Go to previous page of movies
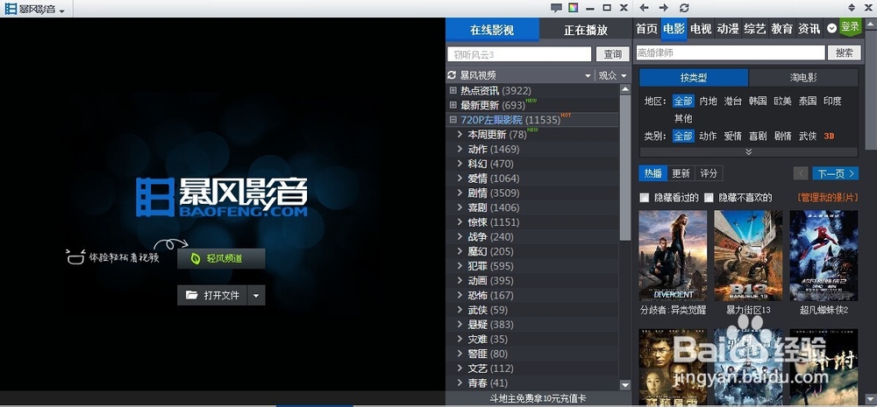This screenshot has width=877, height=407. coord(801,173)
